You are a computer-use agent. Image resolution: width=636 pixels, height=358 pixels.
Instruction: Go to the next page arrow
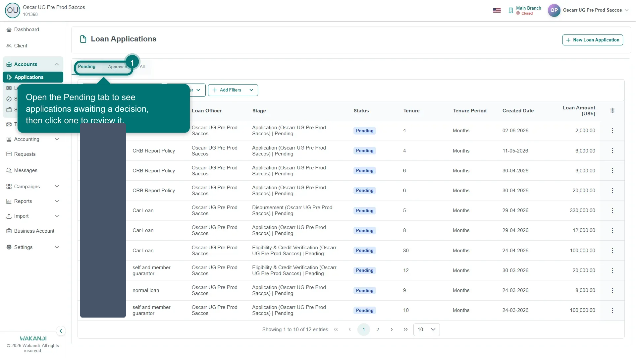click(392, 329)
